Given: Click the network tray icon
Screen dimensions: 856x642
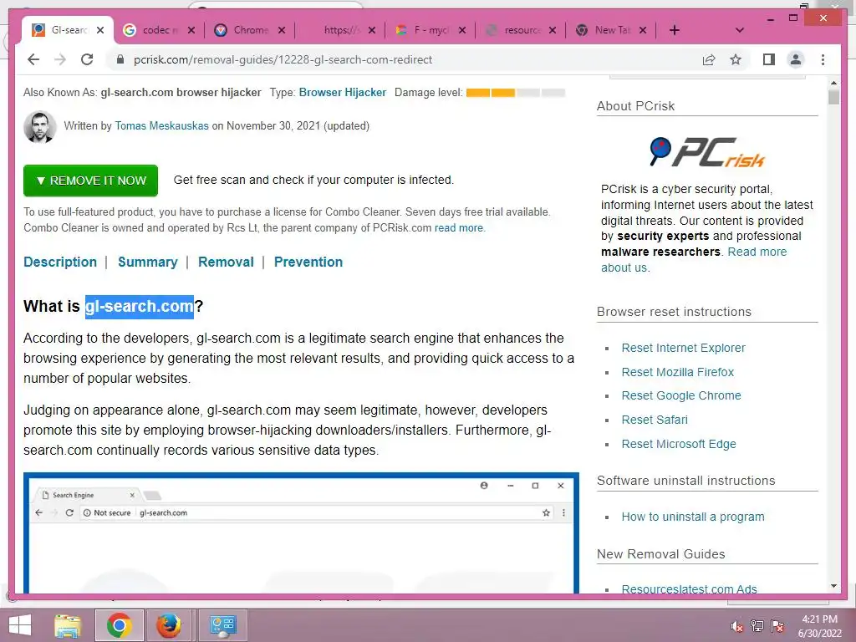Looking at the screenshot, I should pyautogui.click(x=757, y=626).
